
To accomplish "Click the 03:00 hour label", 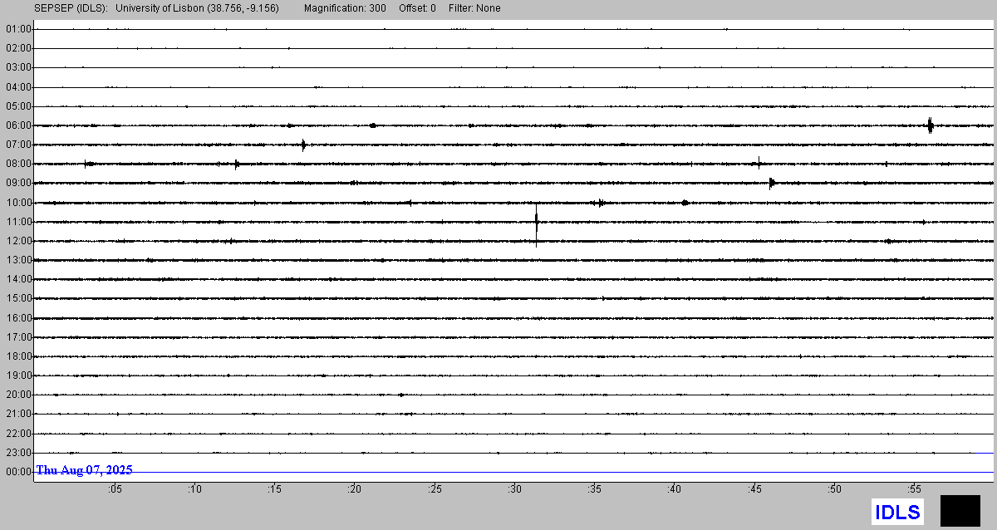I will pos(17,67).
